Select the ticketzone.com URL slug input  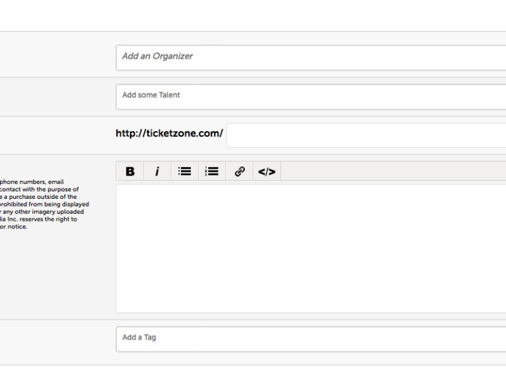pyautogui.click(x=366, y=136)
